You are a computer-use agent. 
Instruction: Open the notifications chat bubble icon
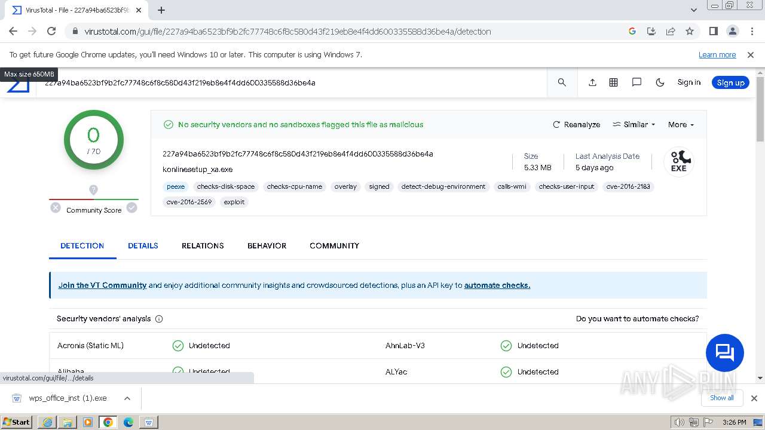tap(637, 82)
